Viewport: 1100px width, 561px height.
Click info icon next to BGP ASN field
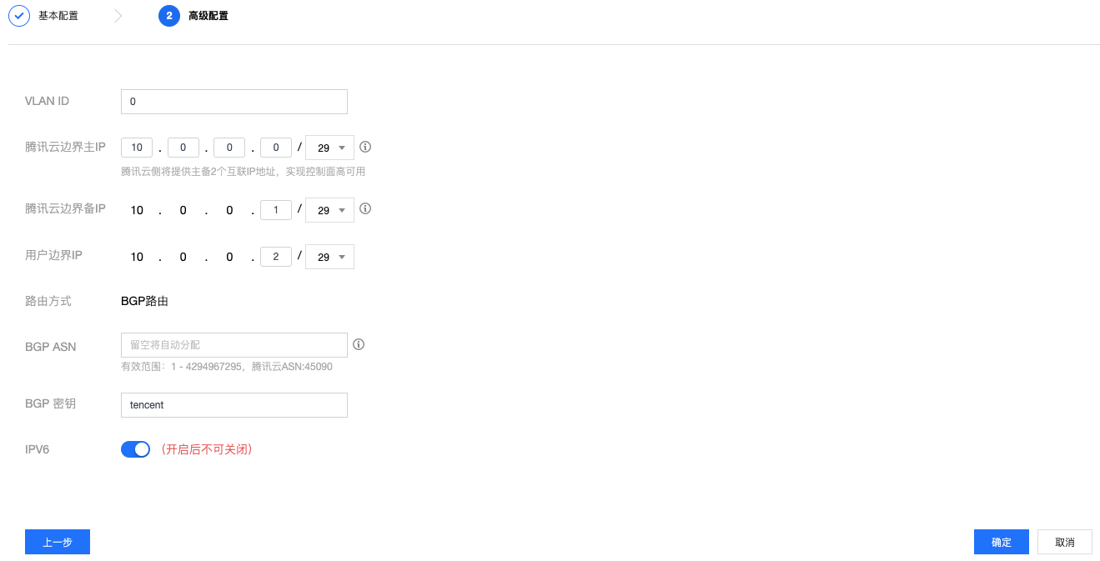tap(359, 344)
